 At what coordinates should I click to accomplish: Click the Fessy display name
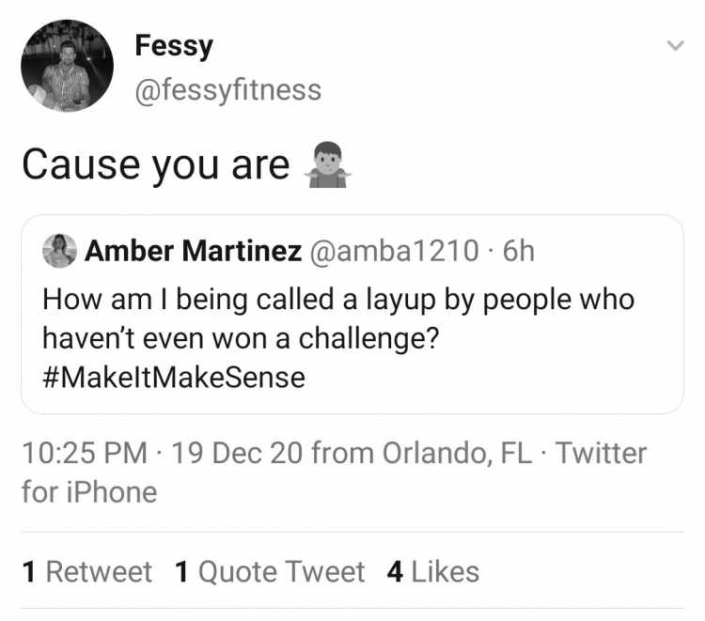(174, 46)
